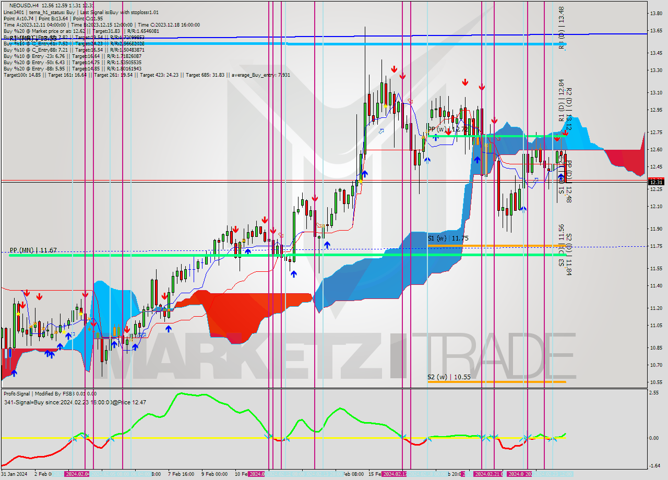Click the 12.10 price axis value
This screenshot has width=668, height=480.
click(x=656, y=207)
